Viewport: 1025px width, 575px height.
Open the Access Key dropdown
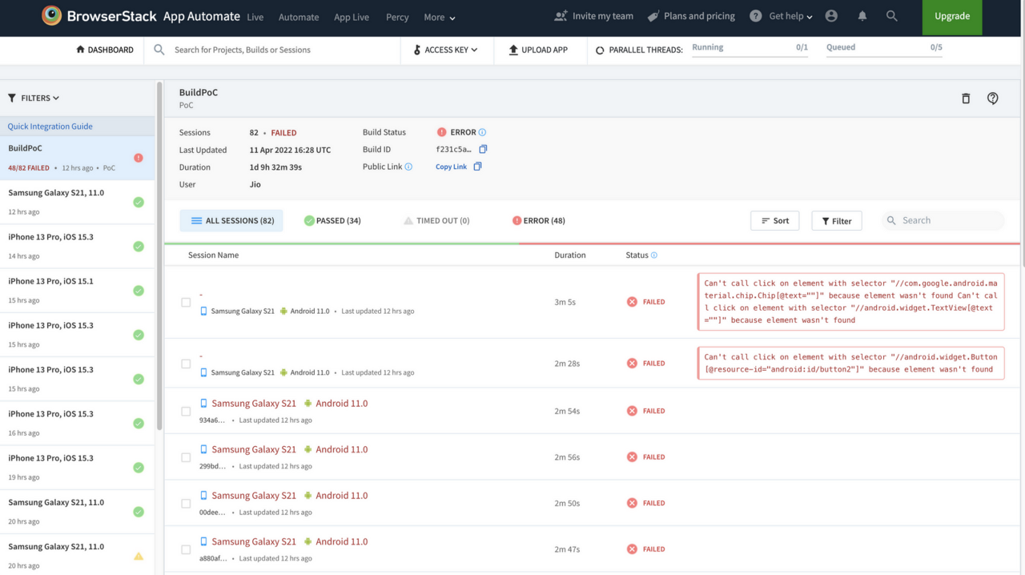[x=445, y=50]
